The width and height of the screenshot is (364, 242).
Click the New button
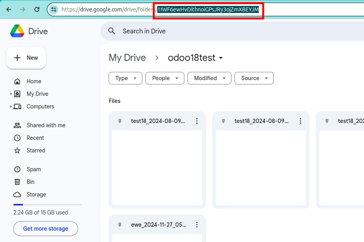(26, 58)
